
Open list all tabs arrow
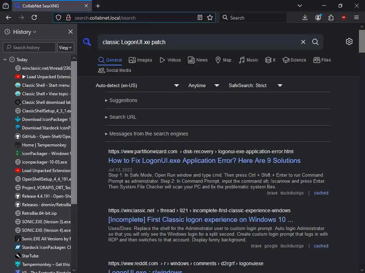(299, 6)
